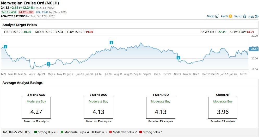
Task: Click the Watch link
Action: tap(238, 16)
